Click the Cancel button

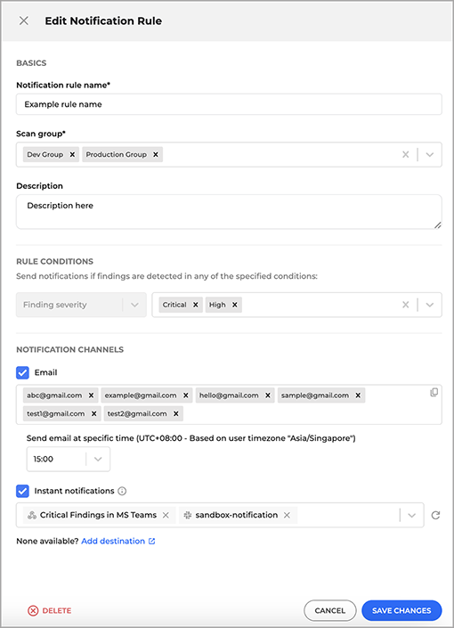coord(330,610)
